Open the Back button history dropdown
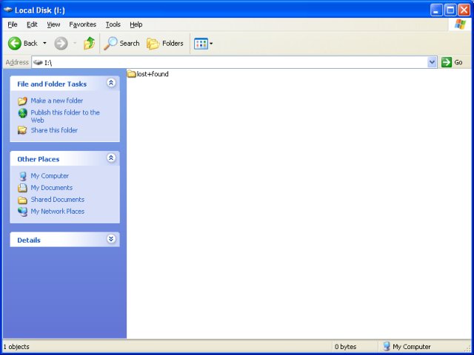Screen dimensions: 474x355 pos(44,44)
